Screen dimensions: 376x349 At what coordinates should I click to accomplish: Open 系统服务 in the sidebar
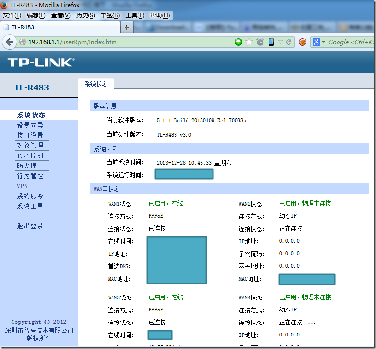tap(30, 196)
